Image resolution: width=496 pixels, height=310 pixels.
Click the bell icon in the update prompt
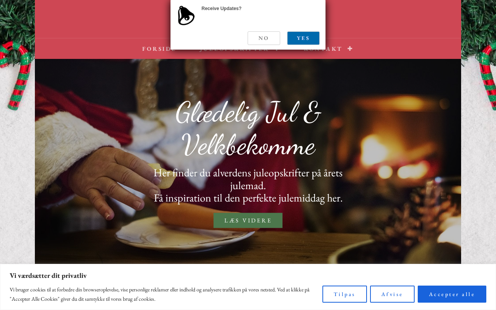point(186,15)
